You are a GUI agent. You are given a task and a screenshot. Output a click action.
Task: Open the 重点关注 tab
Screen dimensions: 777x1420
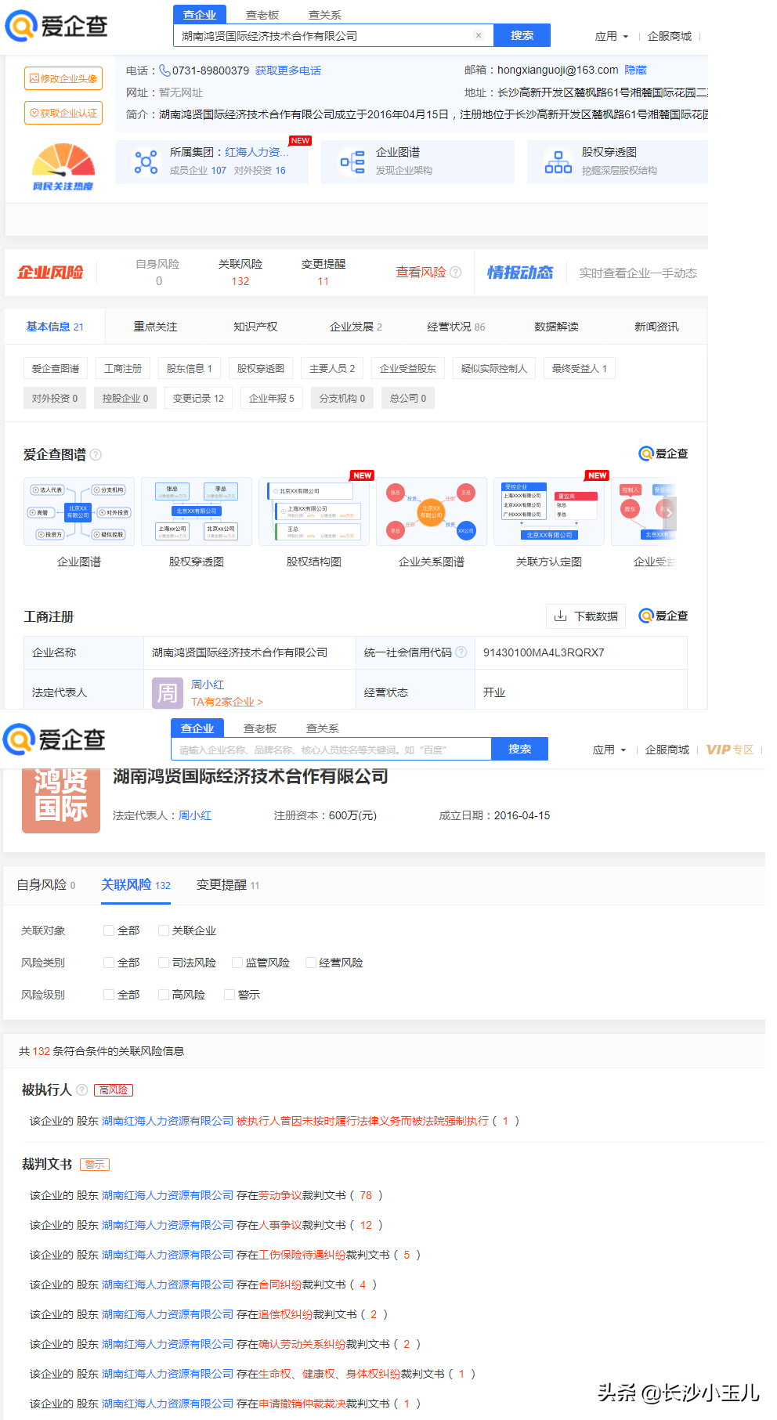[x=155, y=327]
